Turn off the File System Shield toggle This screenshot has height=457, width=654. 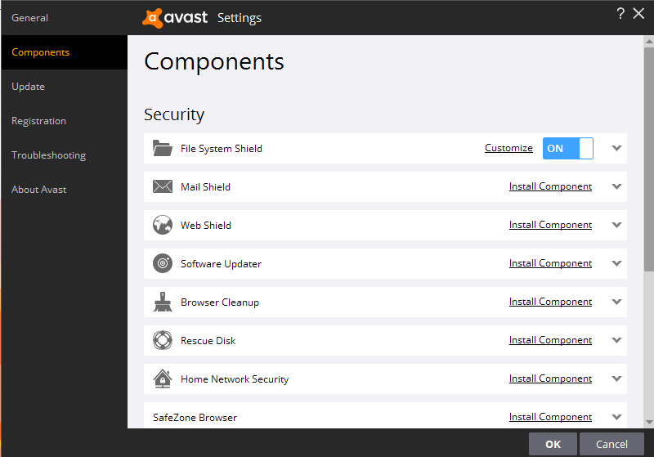click(x=567, y=148)
